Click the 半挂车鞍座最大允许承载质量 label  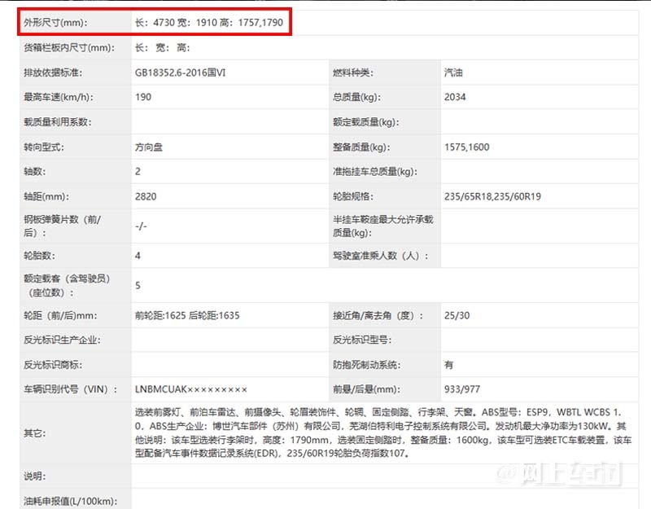click(x=382, y=226)
